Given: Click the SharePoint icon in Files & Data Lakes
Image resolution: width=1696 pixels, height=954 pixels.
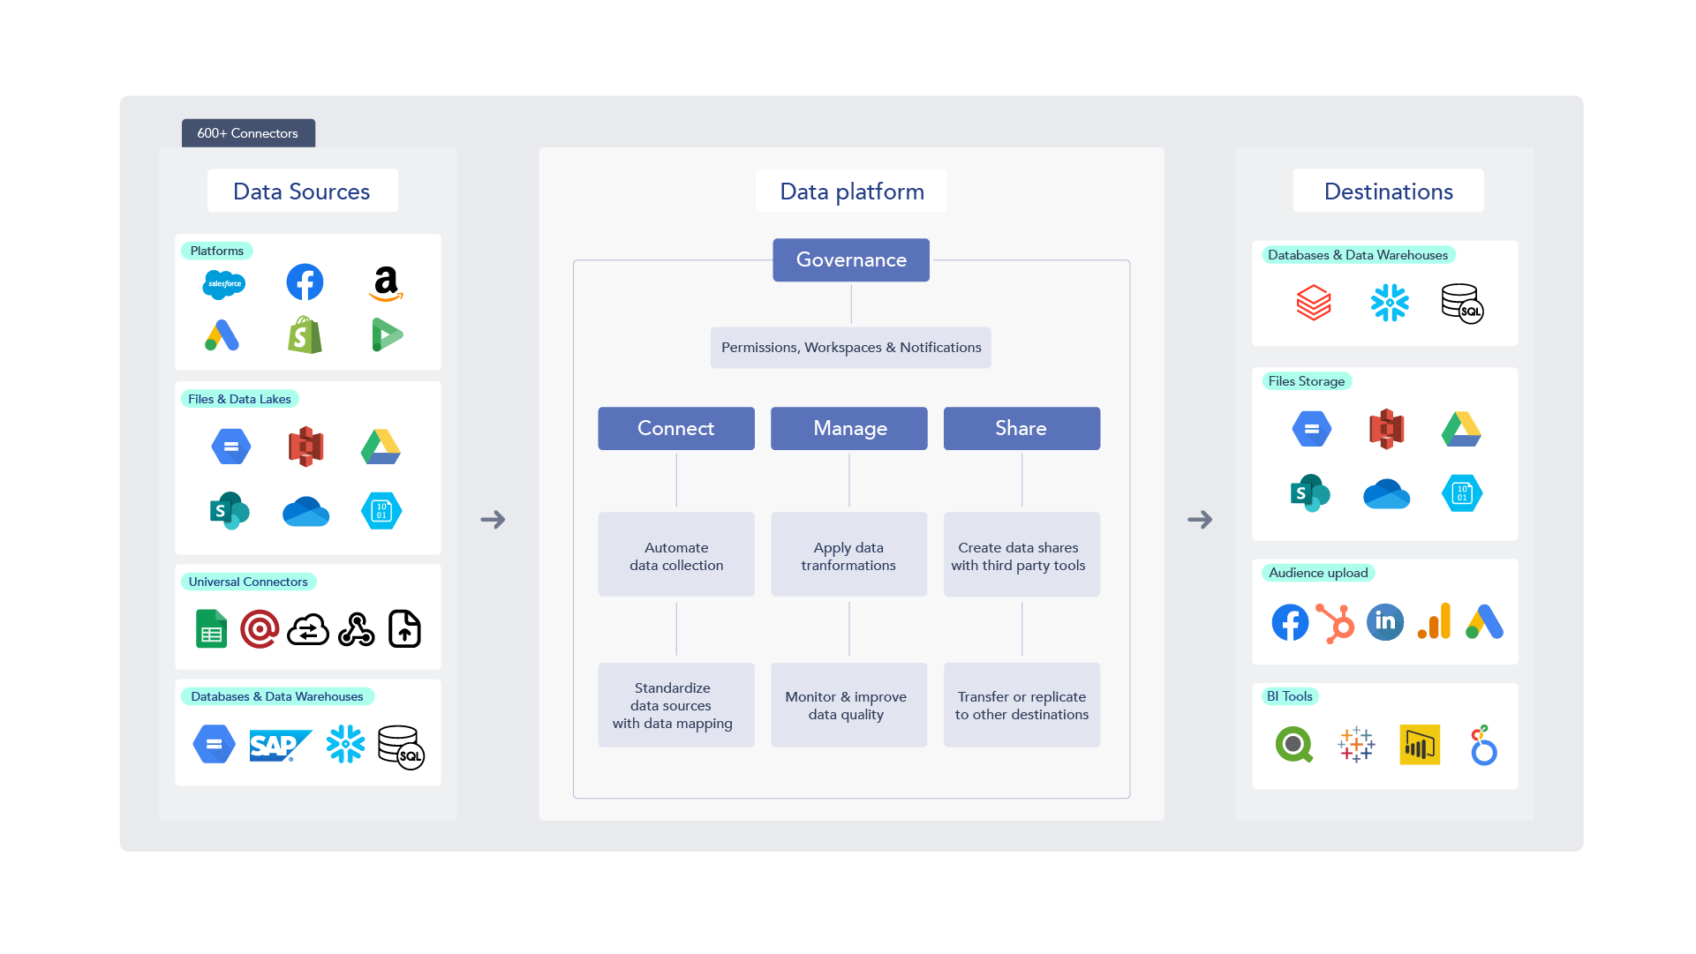Looking at the screenshot, I should click(x=230, y=511).
